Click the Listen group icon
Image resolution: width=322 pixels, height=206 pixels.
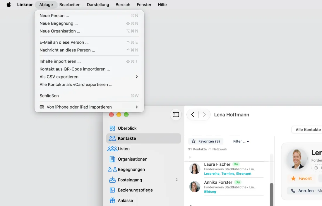[x=112, y=149]
